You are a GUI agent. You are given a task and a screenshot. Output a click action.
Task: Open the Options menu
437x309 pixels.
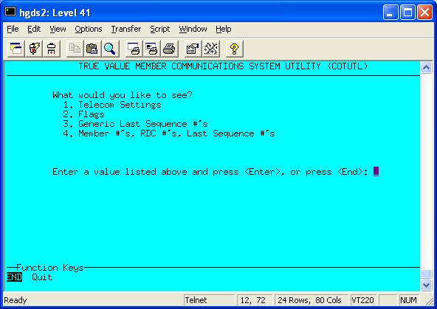pyautogui.click(x=89, y=29)
